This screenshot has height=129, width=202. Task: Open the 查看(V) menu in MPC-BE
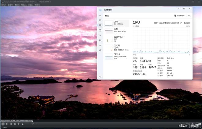pyautogui.click(x=10, y=5)
